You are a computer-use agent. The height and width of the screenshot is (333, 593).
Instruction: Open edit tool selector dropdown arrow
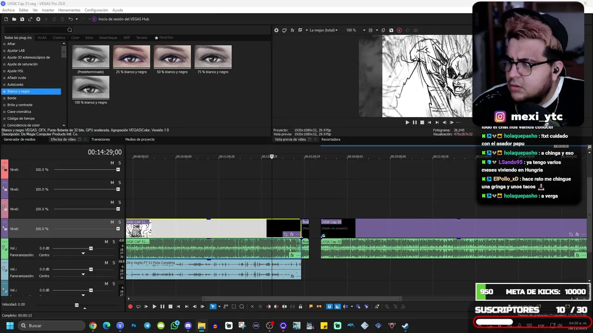point(219,306)
